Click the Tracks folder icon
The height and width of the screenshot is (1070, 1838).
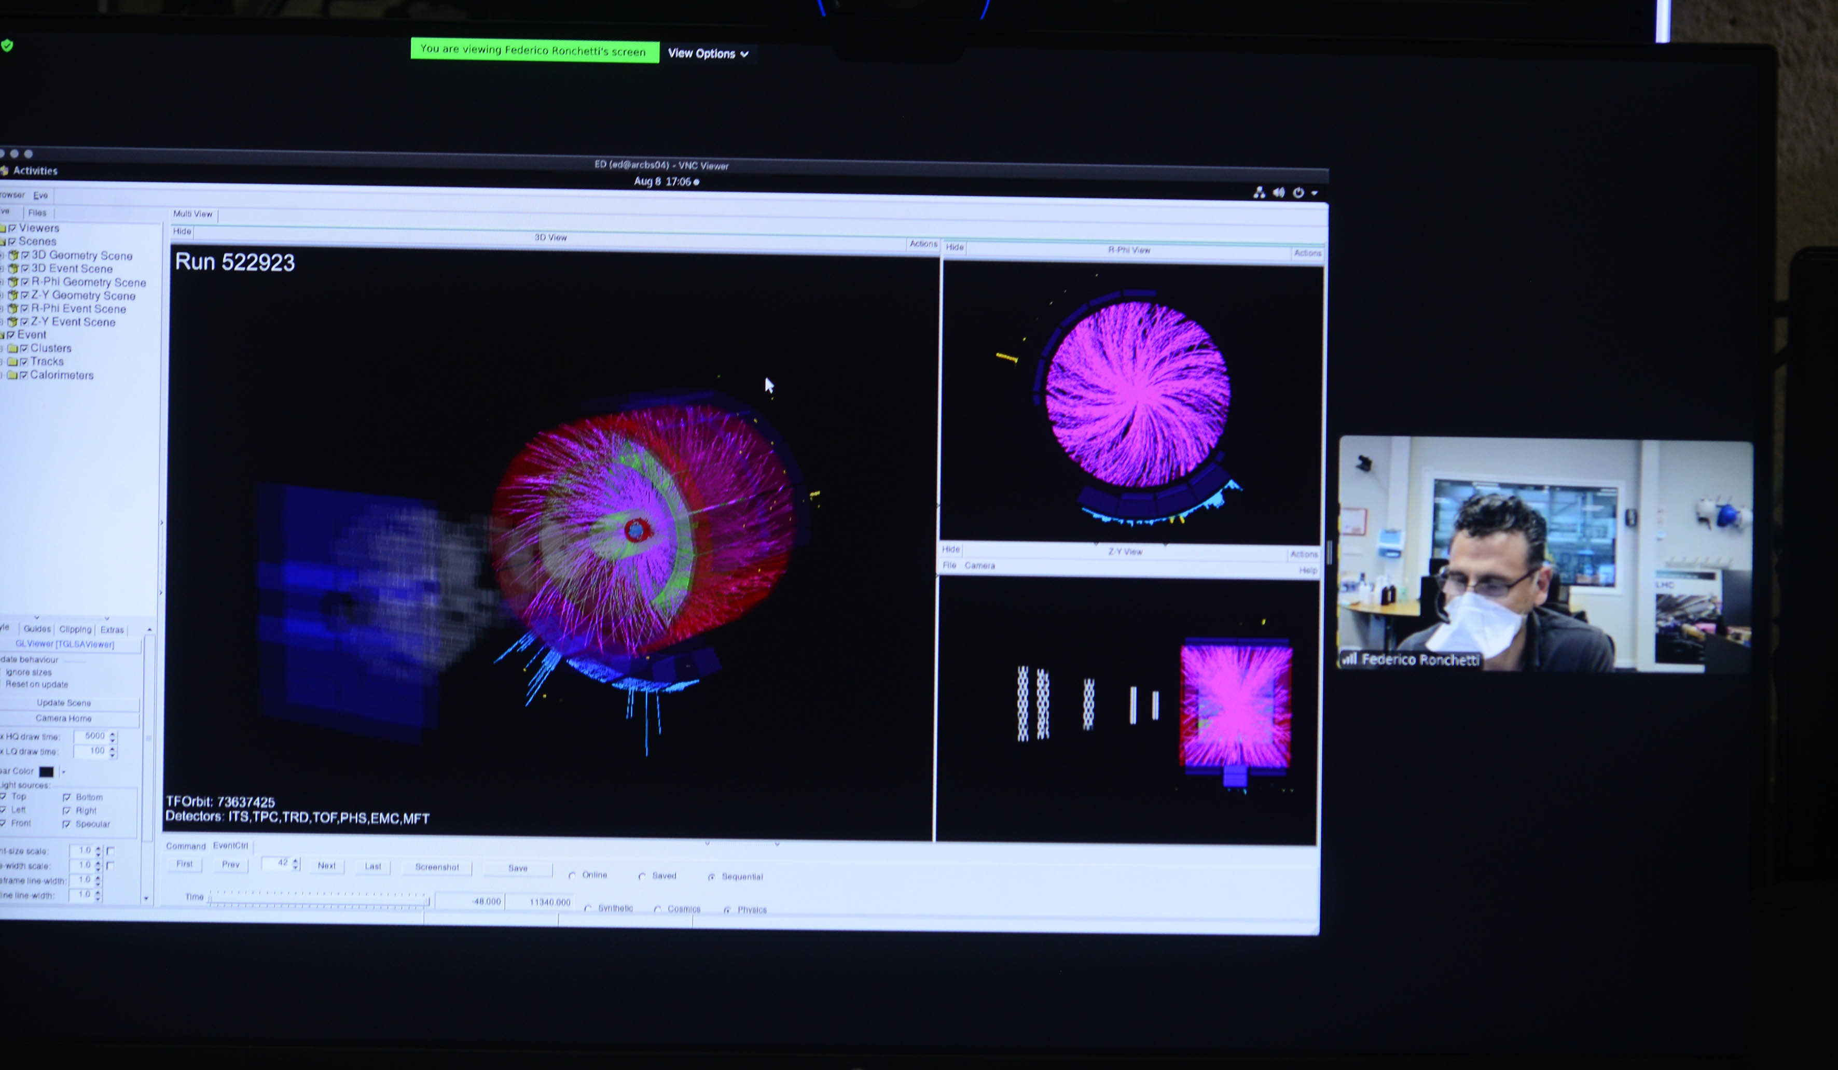[x=12, y=361]
